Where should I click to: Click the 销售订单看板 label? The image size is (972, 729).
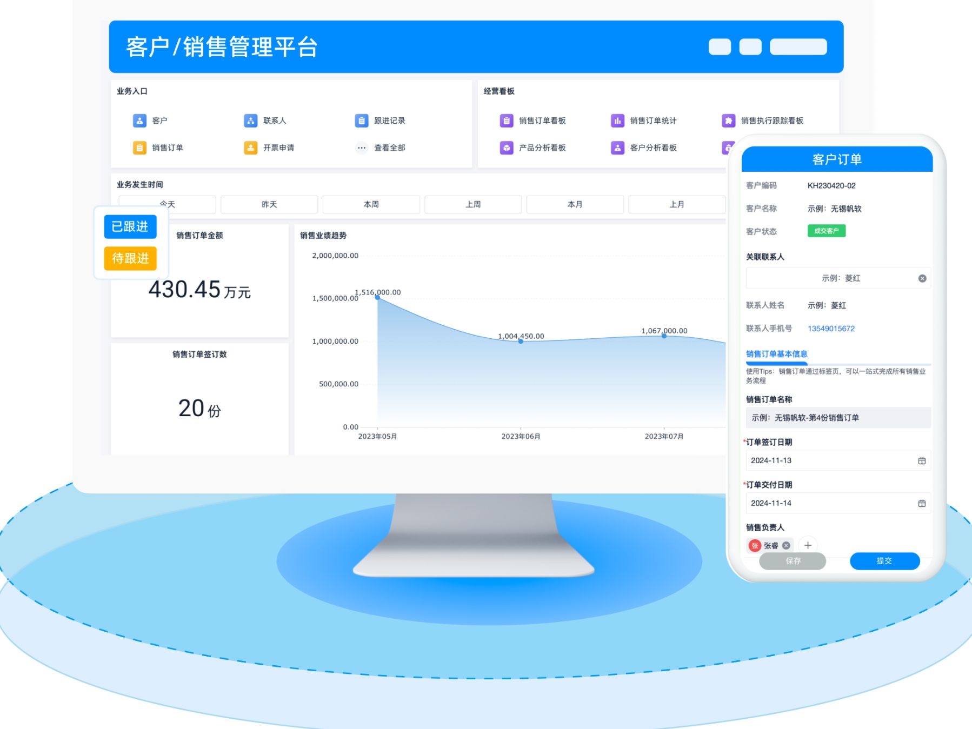(542, 121)
